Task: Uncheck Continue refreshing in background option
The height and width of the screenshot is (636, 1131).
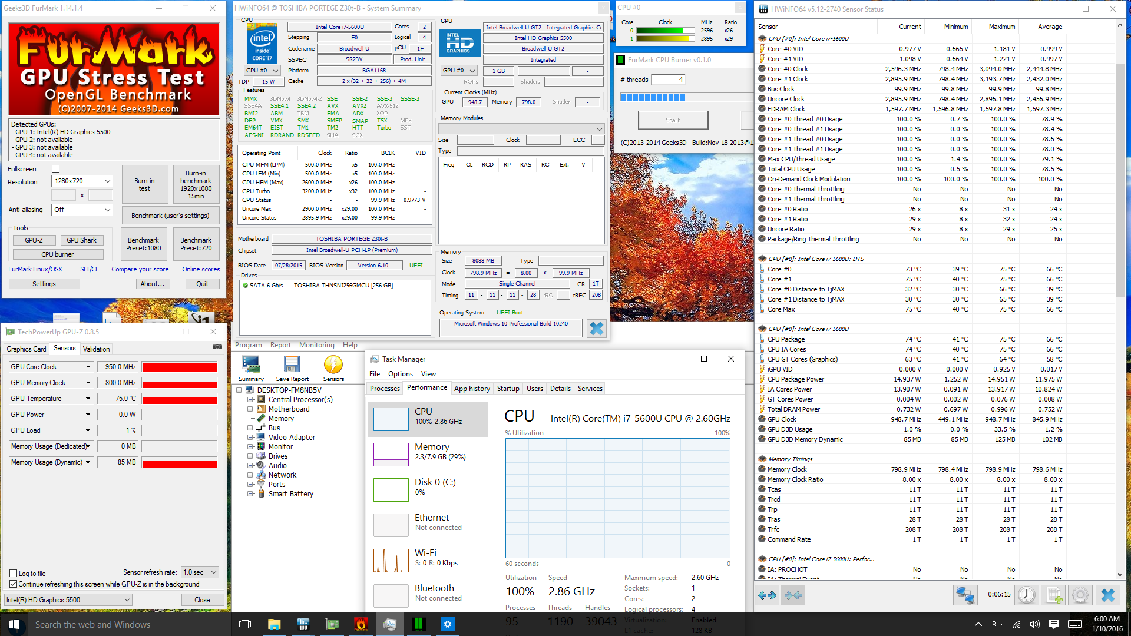Action: 14,584
